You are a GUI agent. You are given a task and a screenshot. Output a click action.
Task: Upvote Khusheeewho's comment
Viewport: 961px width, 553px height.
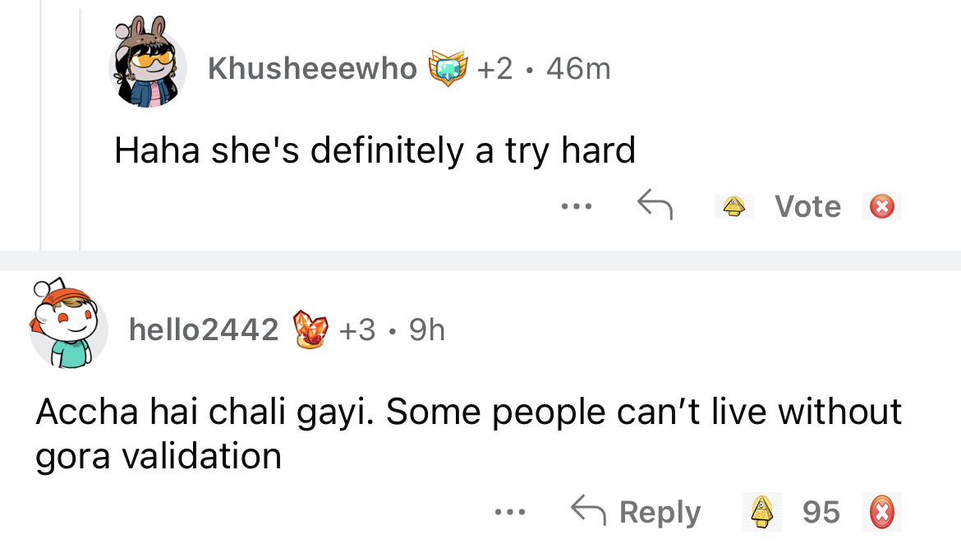click(734, 206)
